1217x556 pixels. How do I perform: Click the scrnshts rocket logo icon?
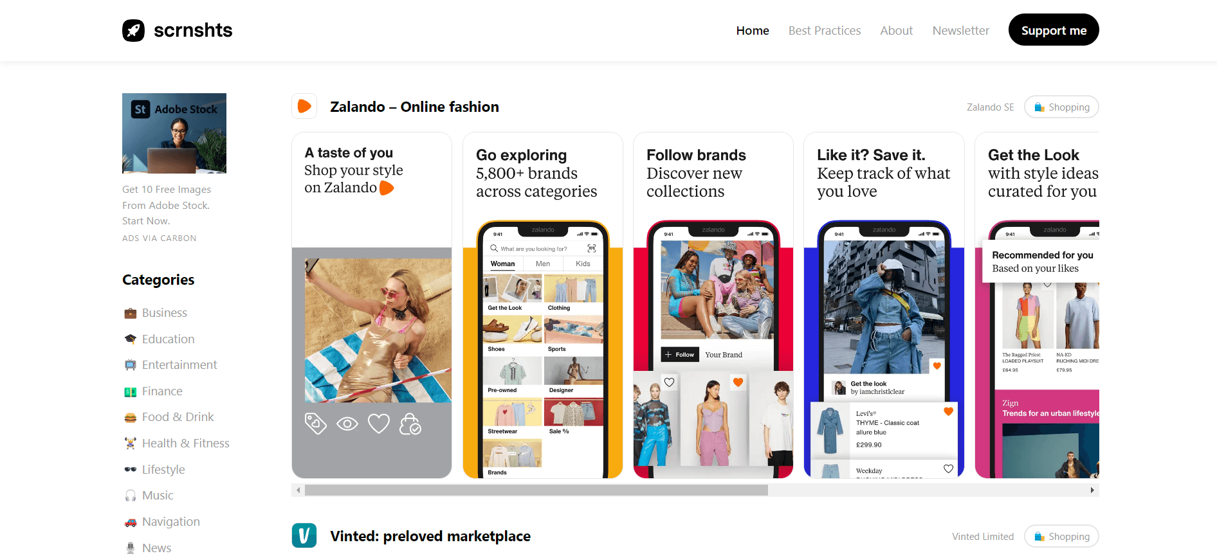[133, 30]
